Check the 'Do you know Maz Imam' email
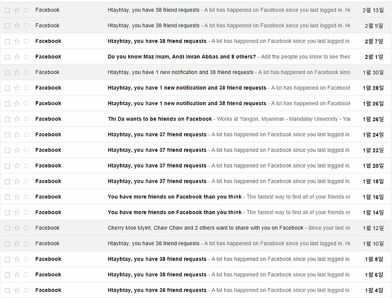 [x=8, y=57]
